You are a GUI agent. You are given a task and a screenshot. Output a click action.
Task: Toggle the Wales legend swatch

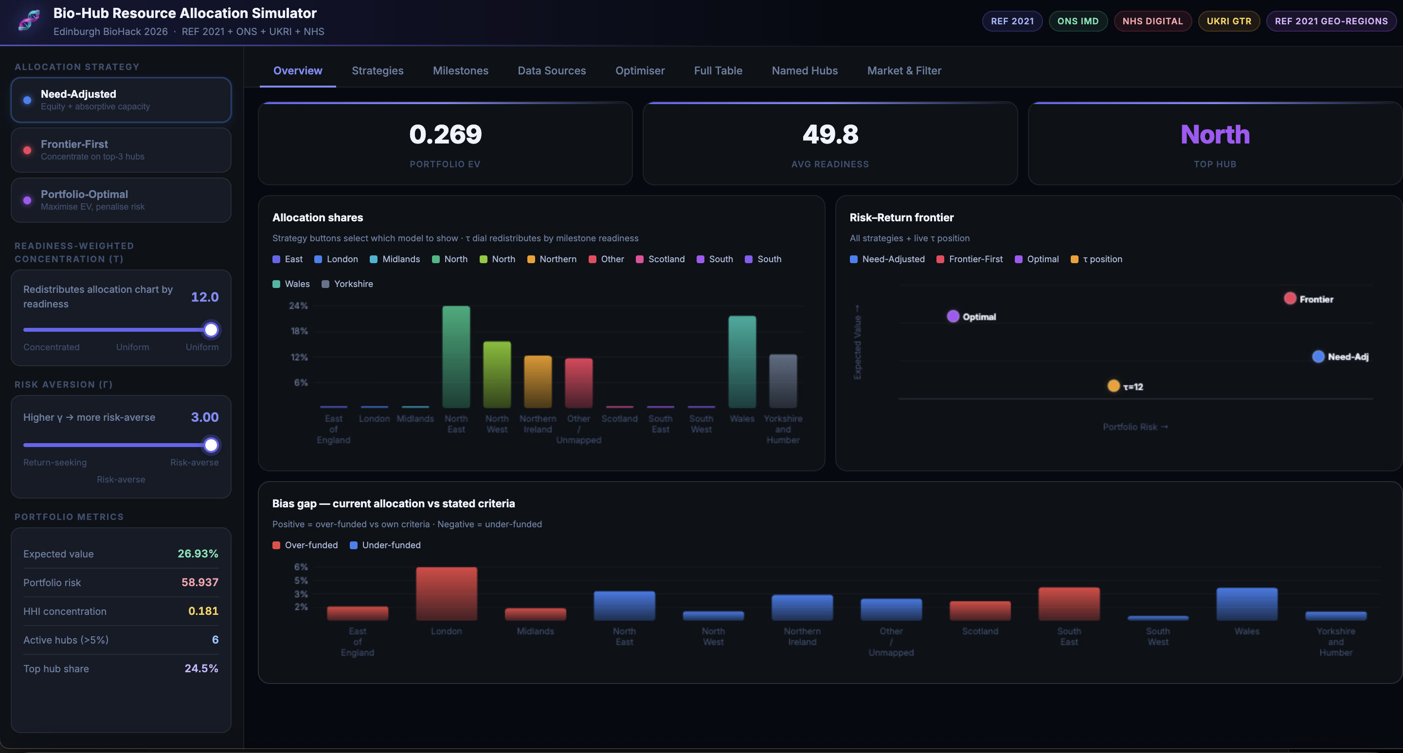pos(276,284)
